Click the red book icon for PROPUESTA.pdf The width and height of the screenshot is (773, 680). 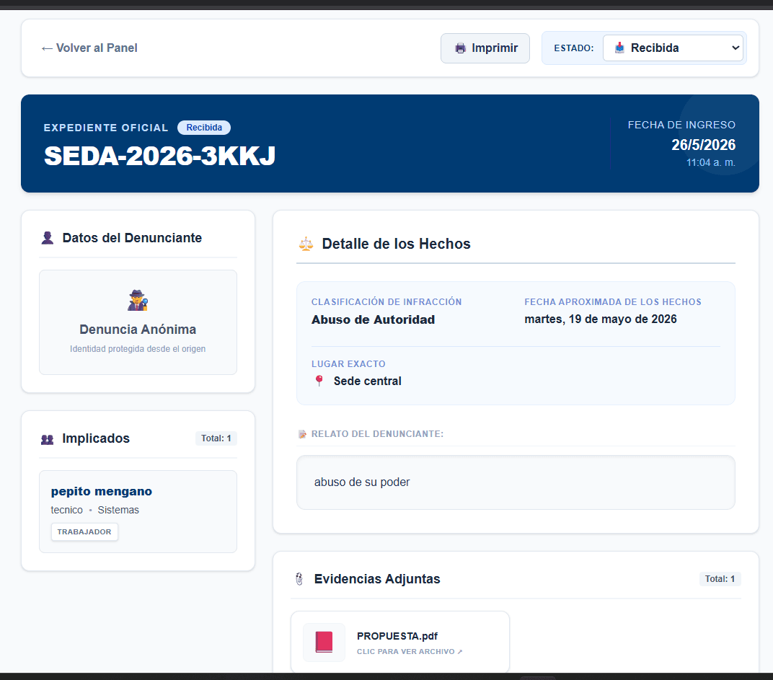tap(324, 642)
